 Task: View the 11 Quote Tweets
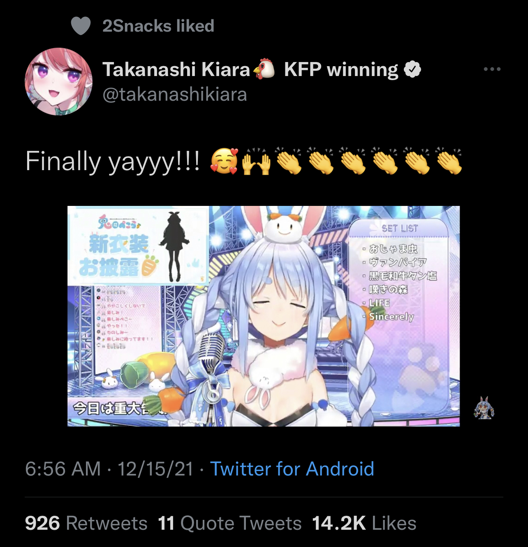point(230,524)
